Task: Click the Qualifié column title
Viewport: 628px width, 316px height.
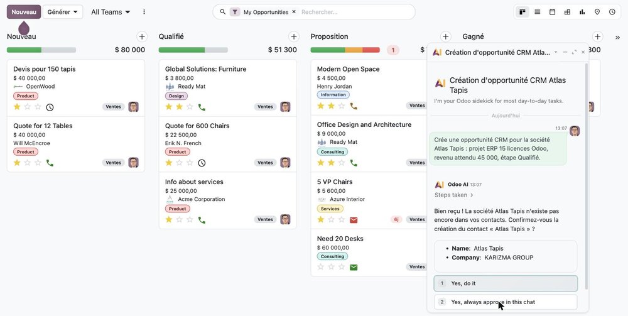Action: coord(171,36)
